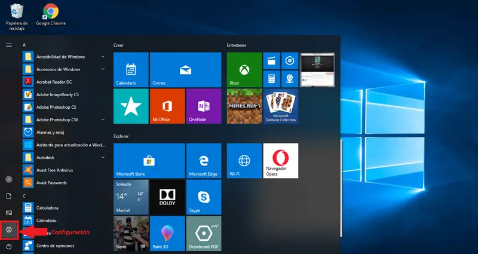Open the Camera small tile
The width and height of the screenshot is (478, 254).
pyautogui.click(x=290, y=79)
